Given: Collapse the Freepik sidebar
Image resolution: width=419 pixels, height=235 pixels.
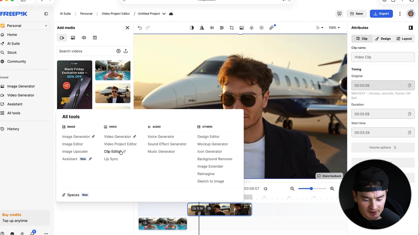Looking at the screenshot, I should coord(46,14).
